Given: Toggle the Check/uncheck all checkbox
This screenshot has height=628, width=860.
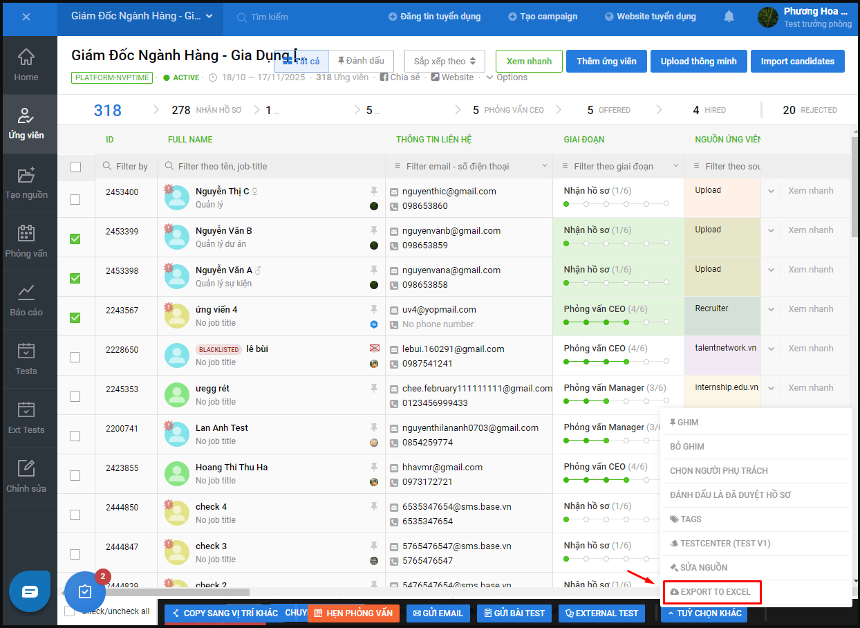Looking at the screenshot, I should pyautogui.click(x=70, y=611).
